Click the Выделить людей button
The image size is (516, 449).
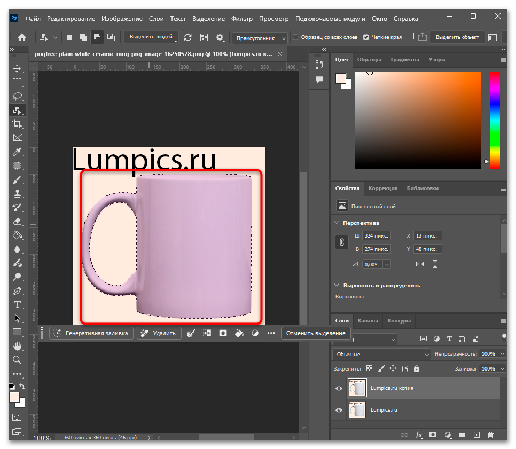(151, 37)
